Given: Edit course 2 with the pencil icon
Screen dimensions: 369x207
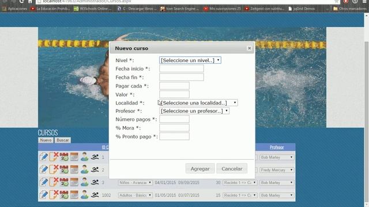Looking at the screenshot, I should 44,170.
